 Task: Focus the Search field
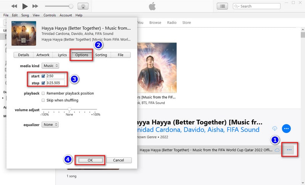257,6
